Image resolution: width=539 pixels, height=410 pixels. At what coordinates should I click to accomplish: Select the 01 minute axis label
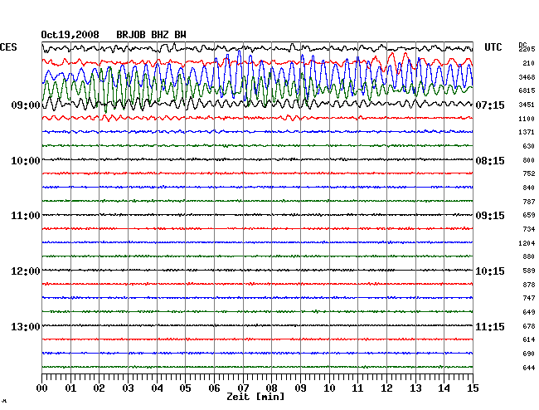click(x=70, y=388)
